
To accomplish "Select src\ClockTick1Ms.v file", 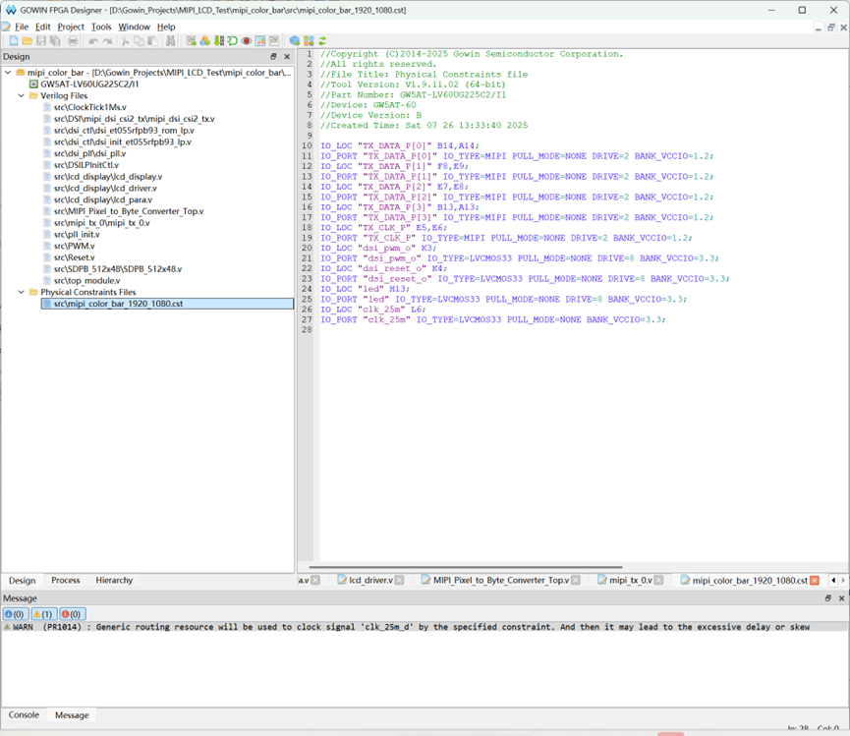I will (90, 107).
